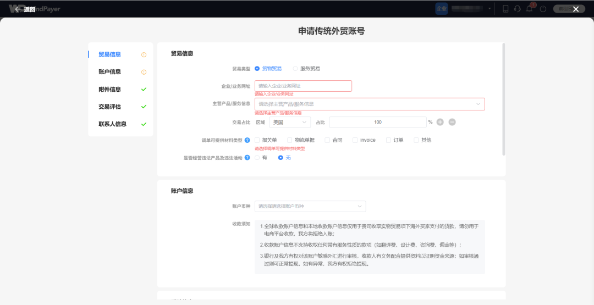594x305 pixels.
Task: Click the warning icon beside 贸易信息
Action: point(144,54)
